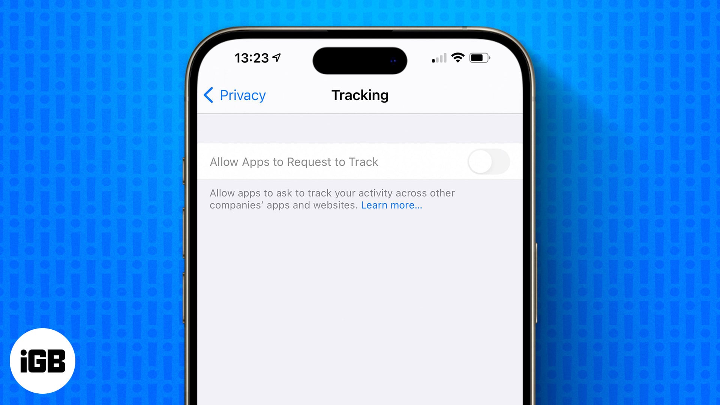The height and width of the screenshot is (405, 720).
Task: Disable app tracking toggle switch
Action: coord(489,161)
